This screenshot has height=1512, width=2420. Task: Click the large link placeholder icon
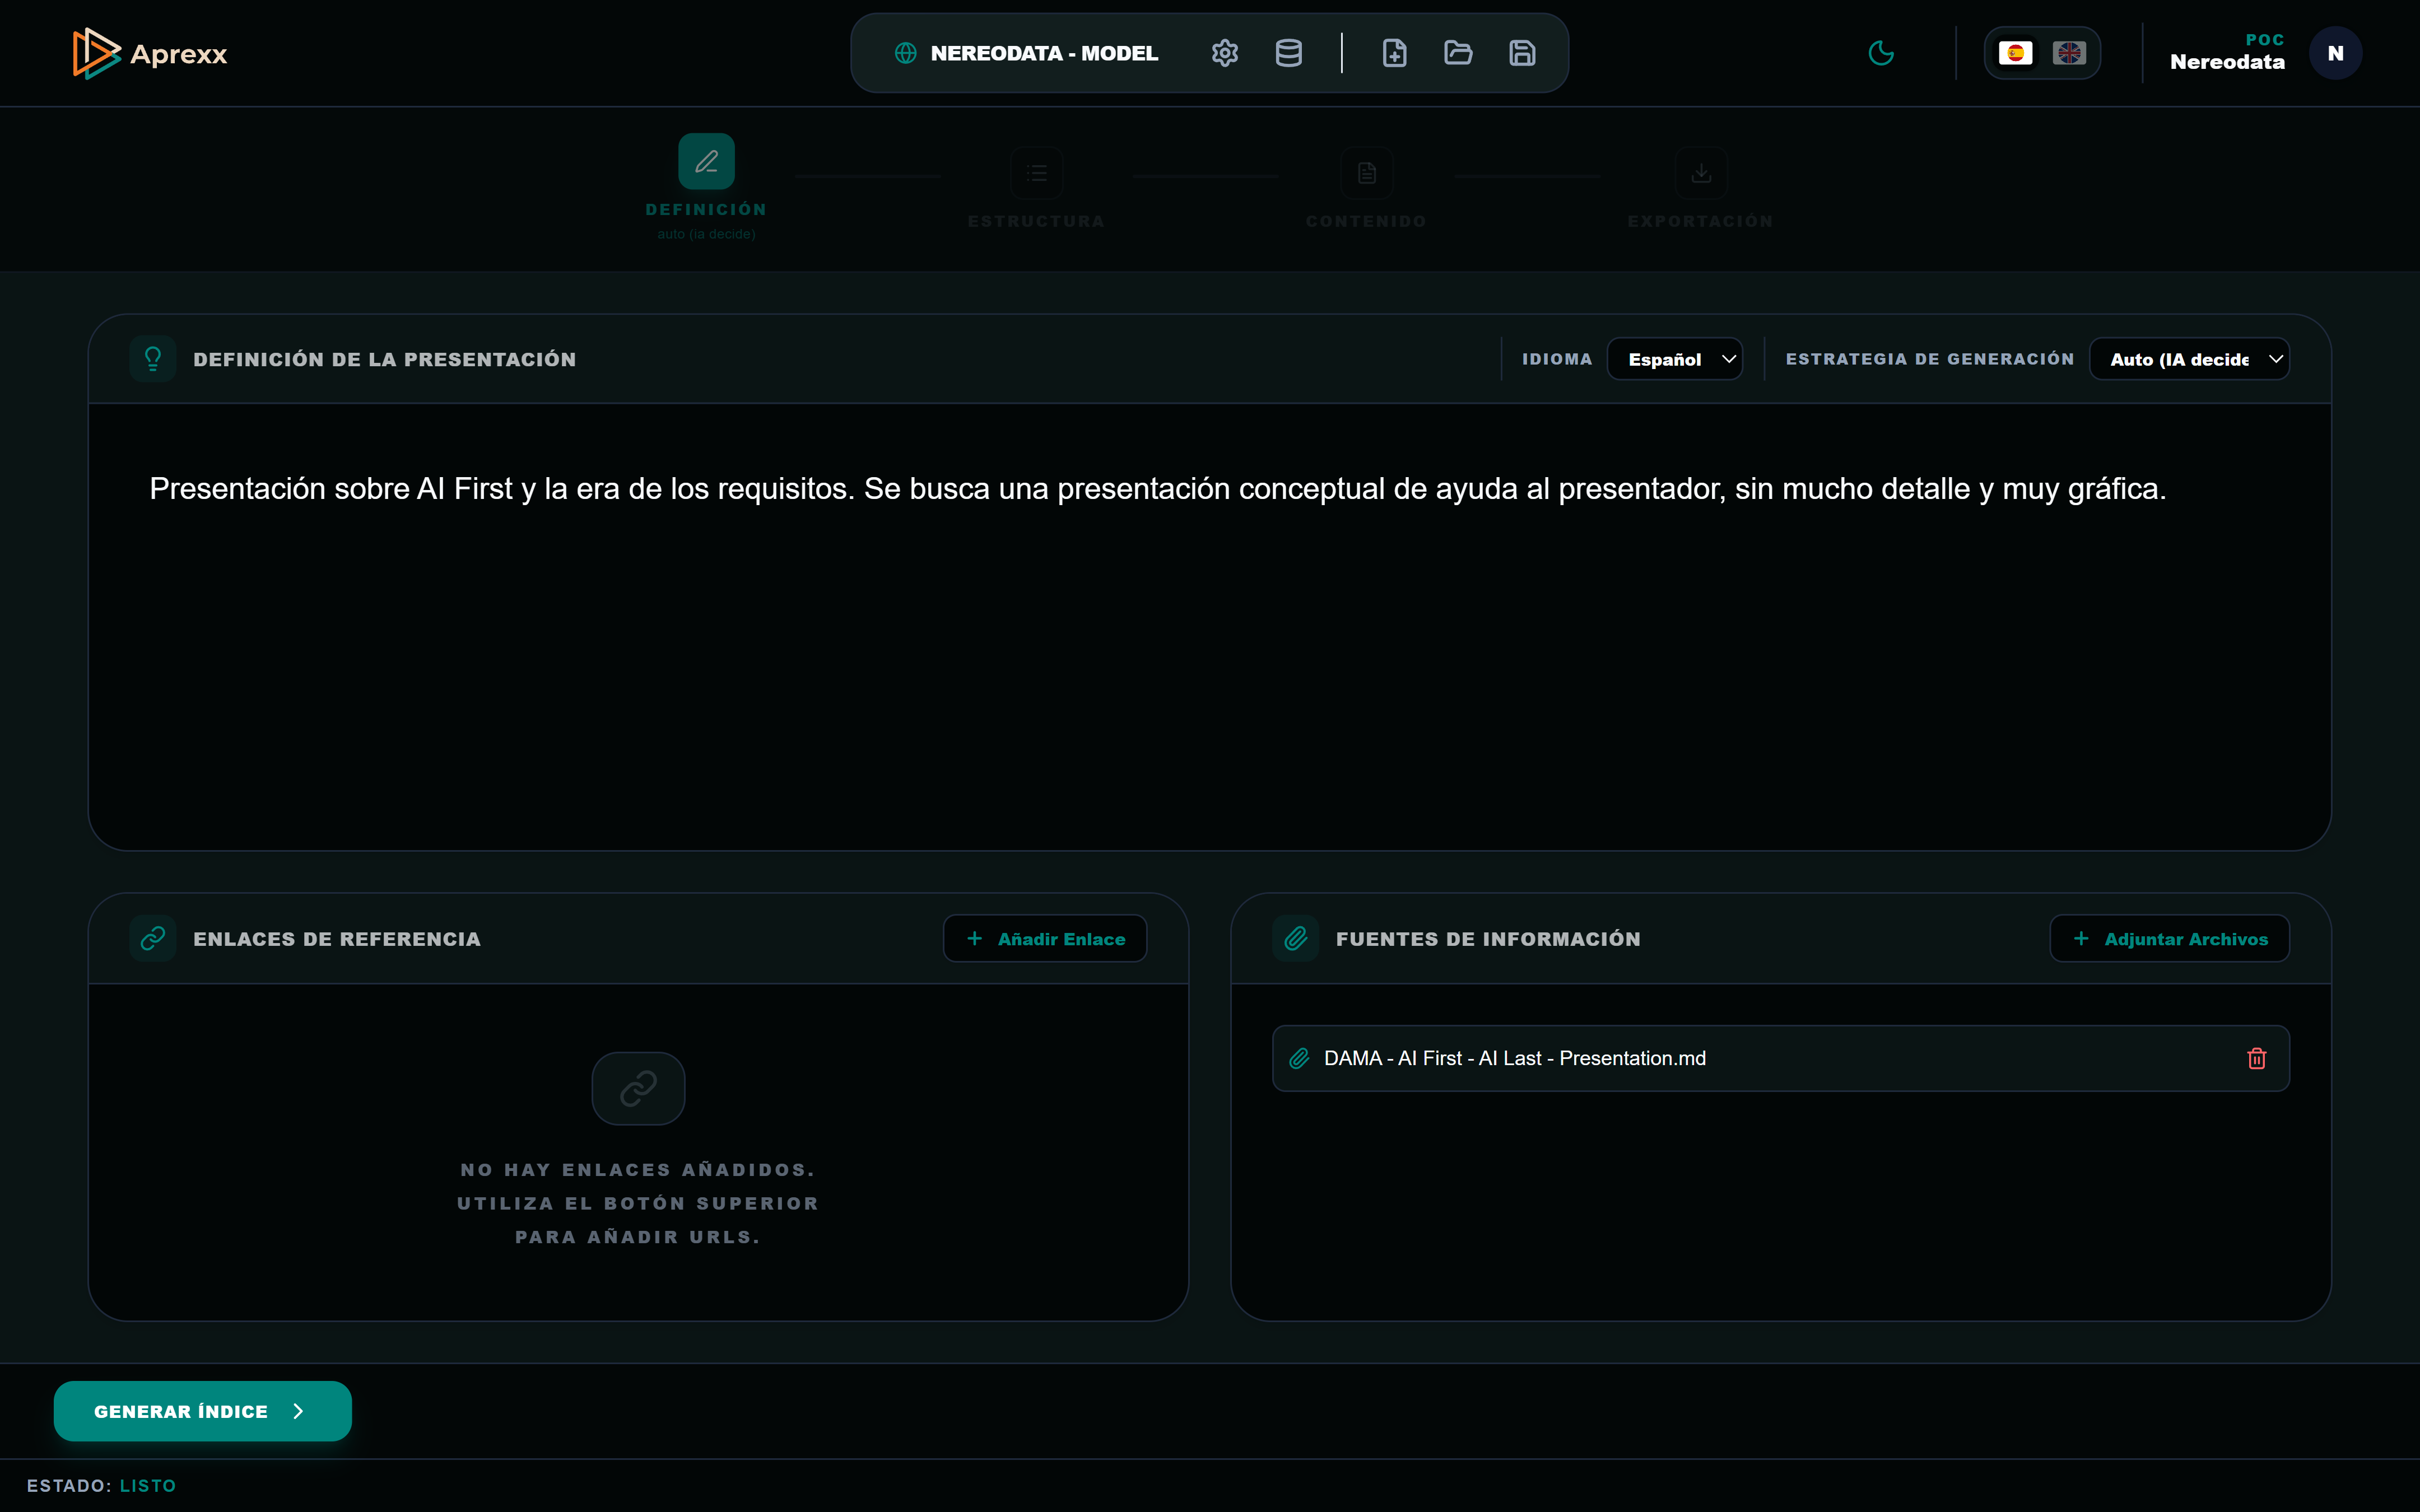pyautogui.click(x=638, y=1088)
